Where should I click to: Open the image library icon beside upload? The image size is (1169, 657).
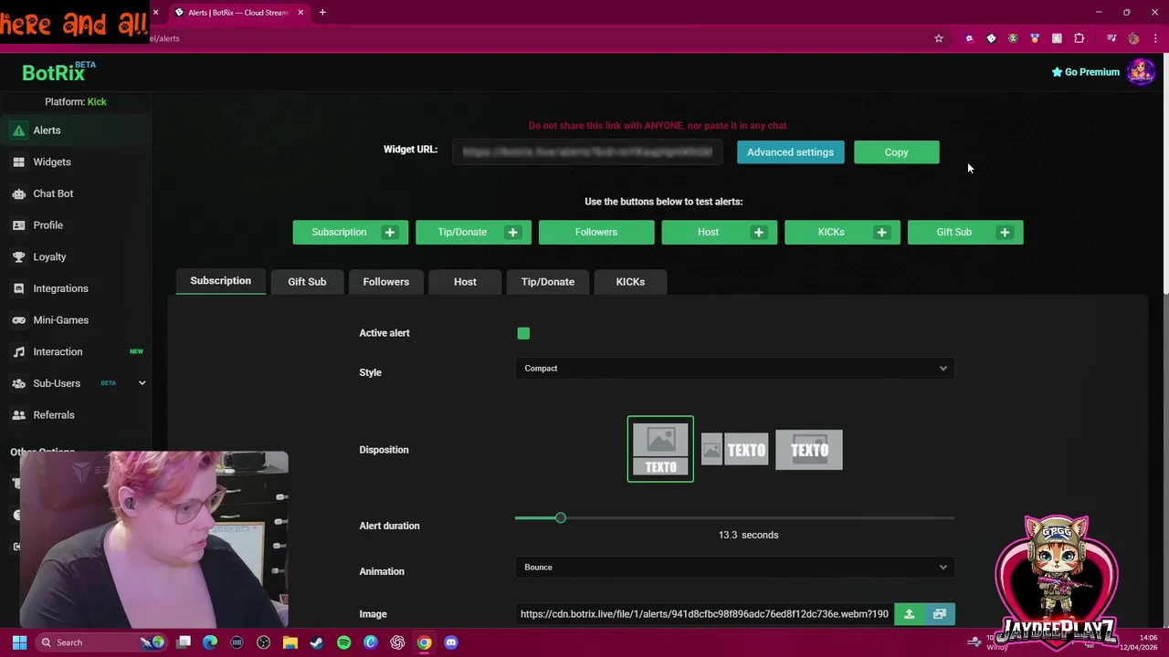940,614
